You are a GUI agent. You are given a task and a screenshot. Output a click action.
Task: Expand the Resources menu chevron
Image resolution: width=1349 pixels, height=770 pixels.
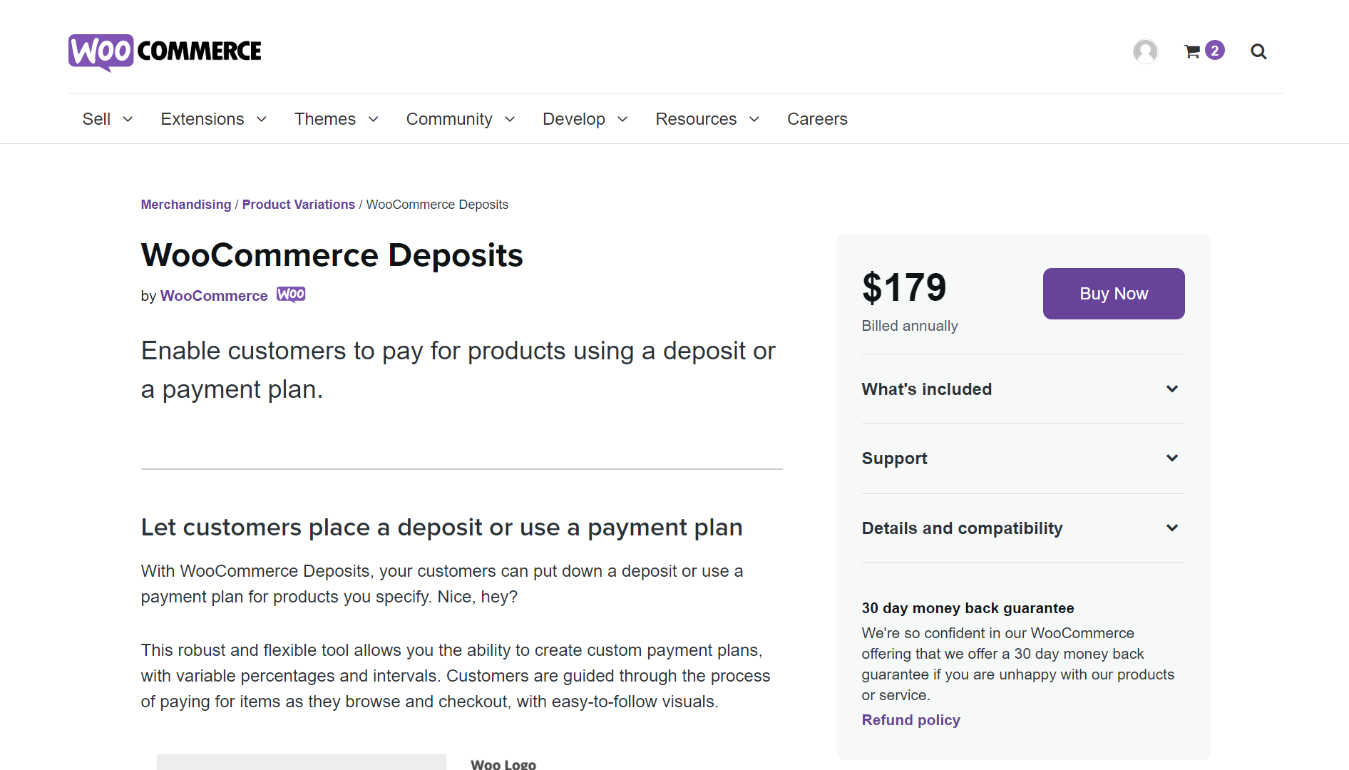pyautogui.click(x=754, y=119)
